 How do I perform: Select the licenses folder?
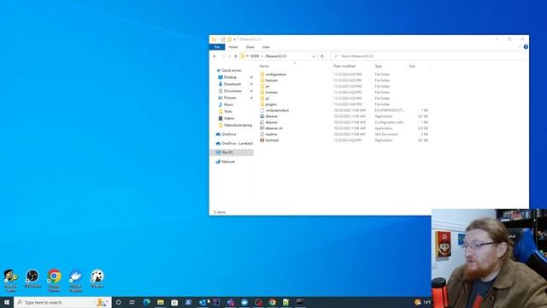pyautogui.click(x=268, y=92)
